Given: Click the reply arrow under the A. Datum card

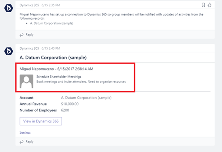Looking at the screenshot, I should tap(21, 141).
